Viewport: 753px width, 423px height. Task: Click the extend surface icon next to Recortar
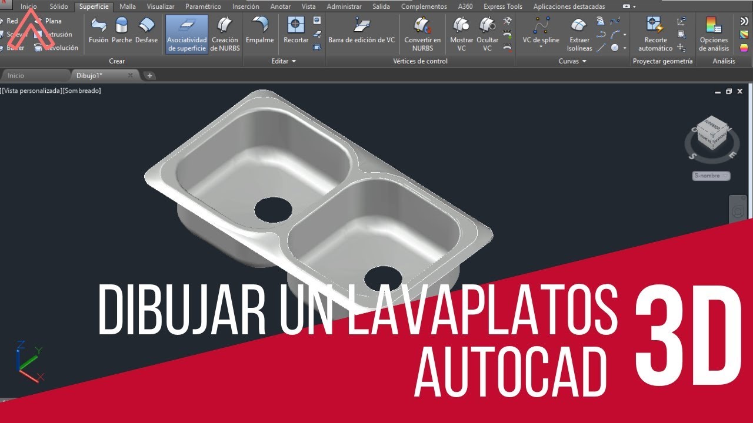click(317, 35)
